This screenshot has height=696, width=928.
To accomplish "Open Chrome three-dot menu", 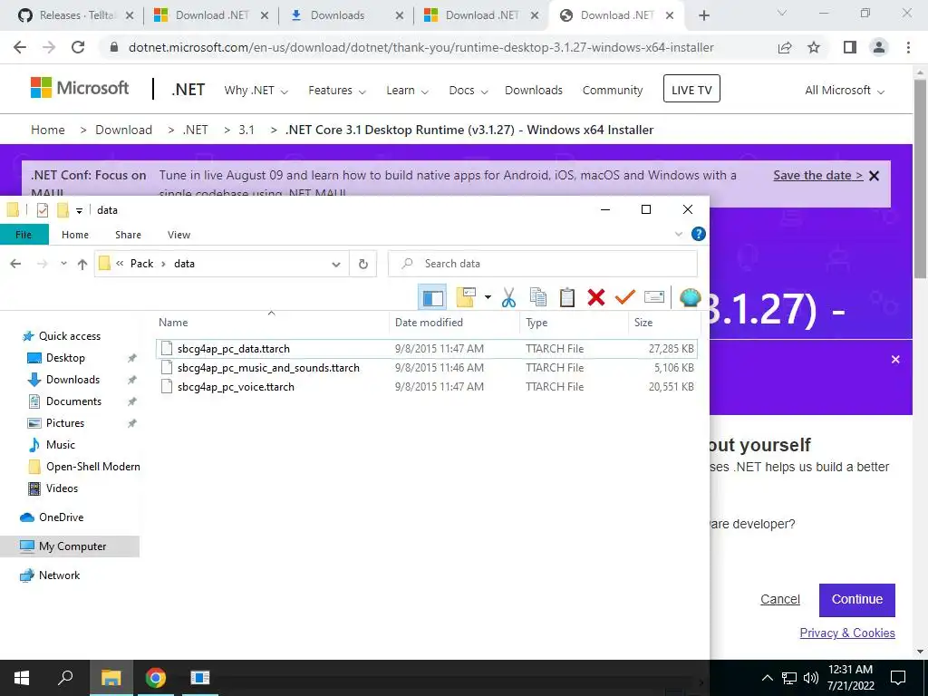I will pyautogui.click(x=908, y=47).
